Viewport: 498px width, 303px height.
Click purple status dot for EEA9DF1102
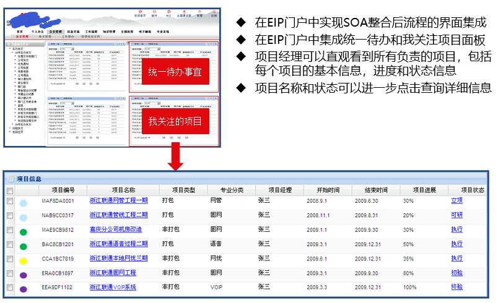tap(23, 289)
